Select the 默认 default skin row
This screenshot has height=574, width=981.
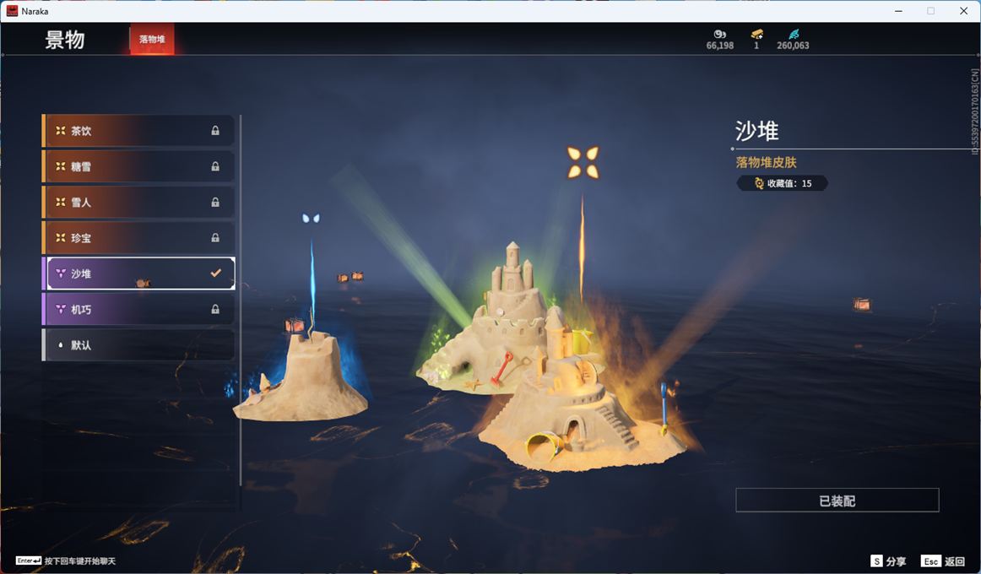(x=138, y=344)
